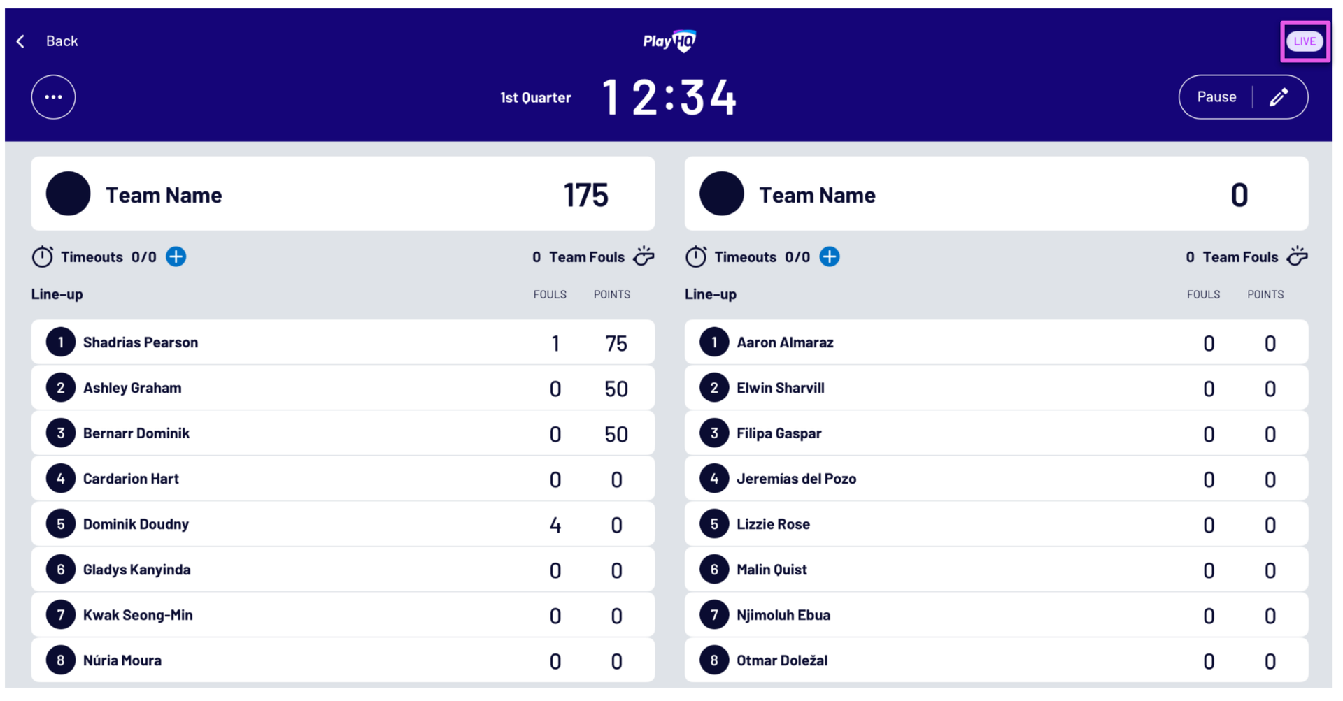Image resolution: width=1343 pixels, height=701 pixels.
Task: Open Aaron Almaraz player row
Action: (x=996, y=342)
